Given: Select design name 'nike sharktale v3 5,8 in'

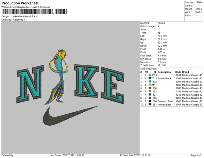Looking at the screenshot, I should pos(26,17).
